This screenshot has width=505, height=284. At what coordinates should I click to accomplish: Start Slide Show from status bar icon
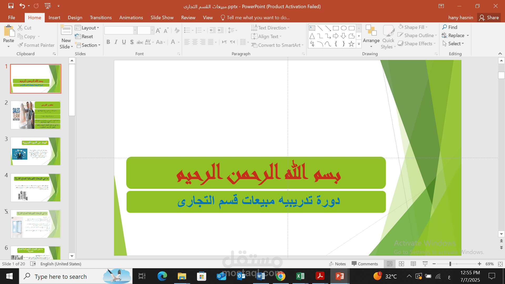click(x=425, y=264)
